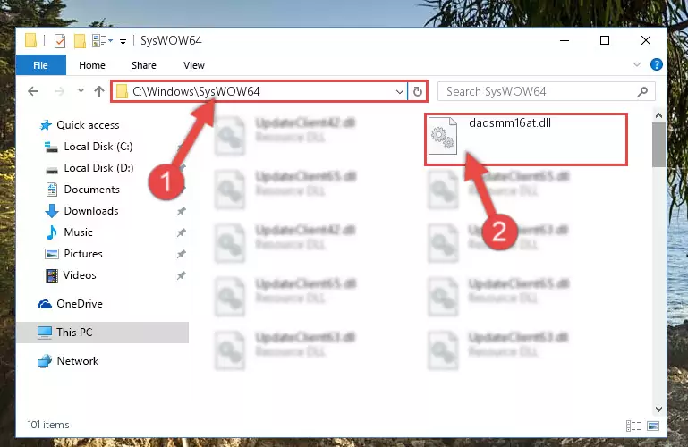Image resolution: width=688 pixels, height=447 pixels.
Task: Switch to the Home ribbon tab
Action: click(x=92, y=65)
